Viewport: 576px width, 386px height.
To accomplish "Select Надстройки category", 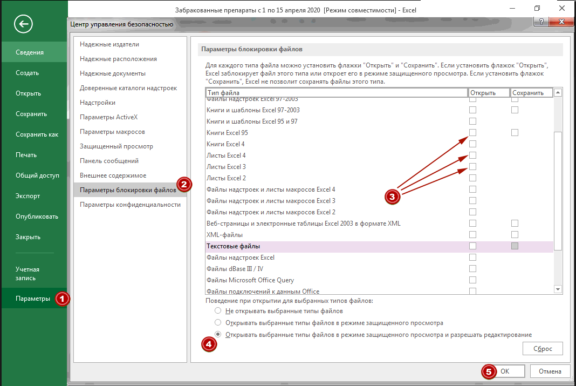I will [130, 103].
